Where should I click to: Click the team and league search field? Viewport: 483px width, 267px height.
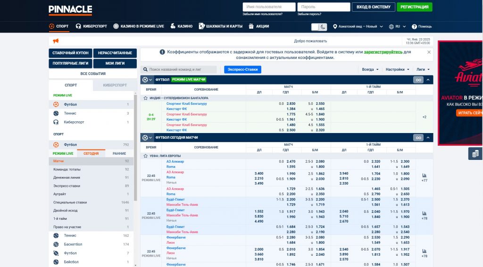(179, 69)
